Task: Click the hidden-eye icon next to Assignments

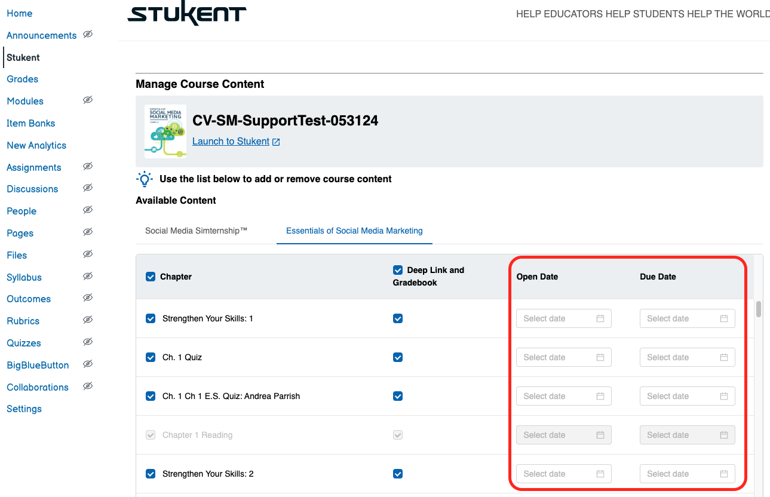Action: (88, 167)
